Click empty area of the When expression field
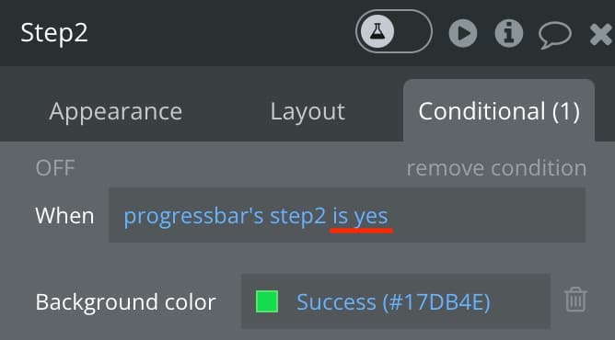Image resolution: width=615 pixels, height=340 pixels. [x=486, y=215]
